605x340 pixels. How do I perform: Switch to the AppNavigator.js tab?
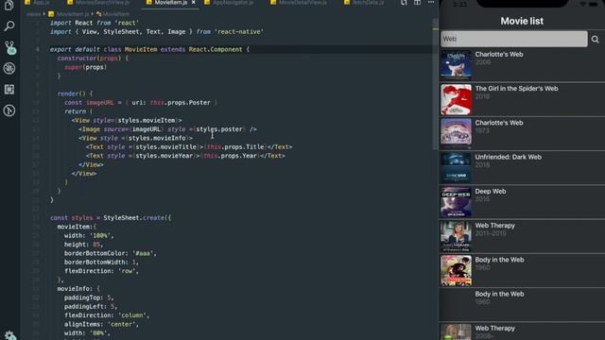(x=229, y=2)
